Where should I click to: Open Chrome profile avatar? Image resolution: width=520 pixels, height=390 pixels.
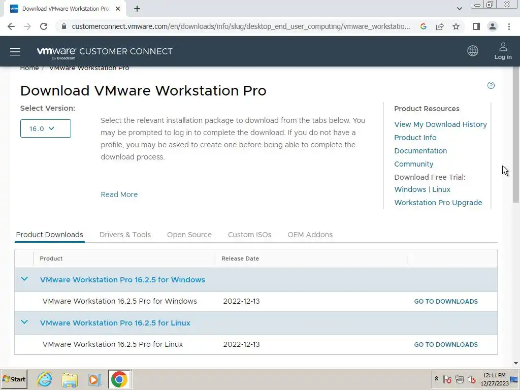(x=493, y=26)
